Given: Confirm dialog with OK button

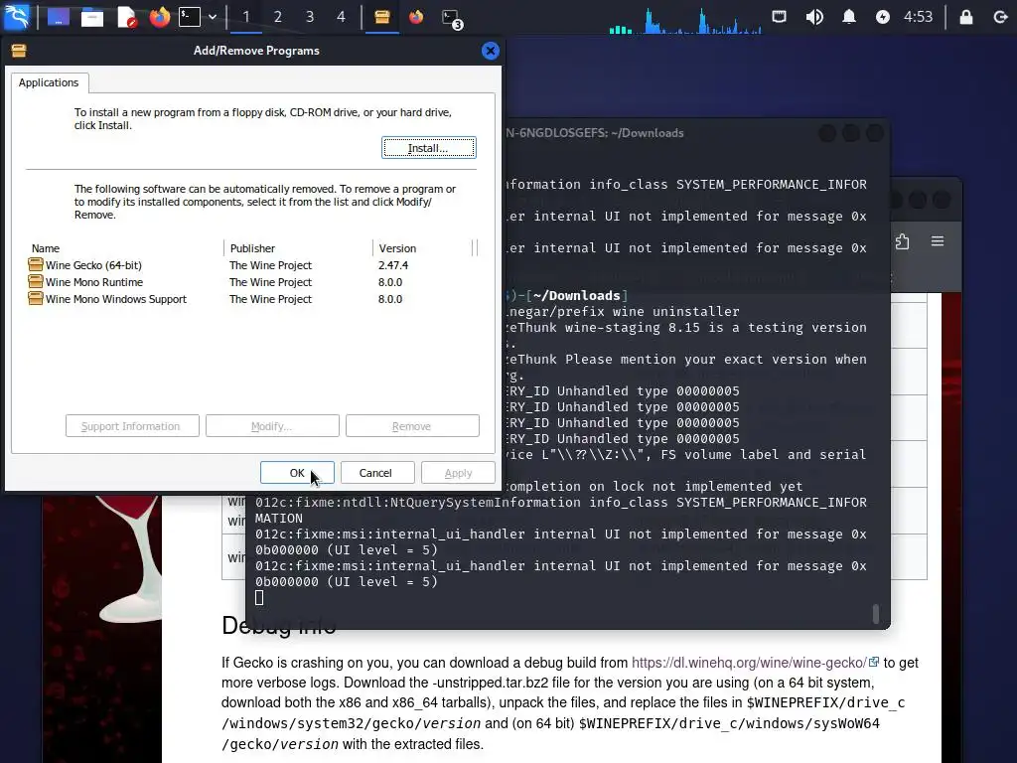Looking at the screenshot, I should 297,473.
